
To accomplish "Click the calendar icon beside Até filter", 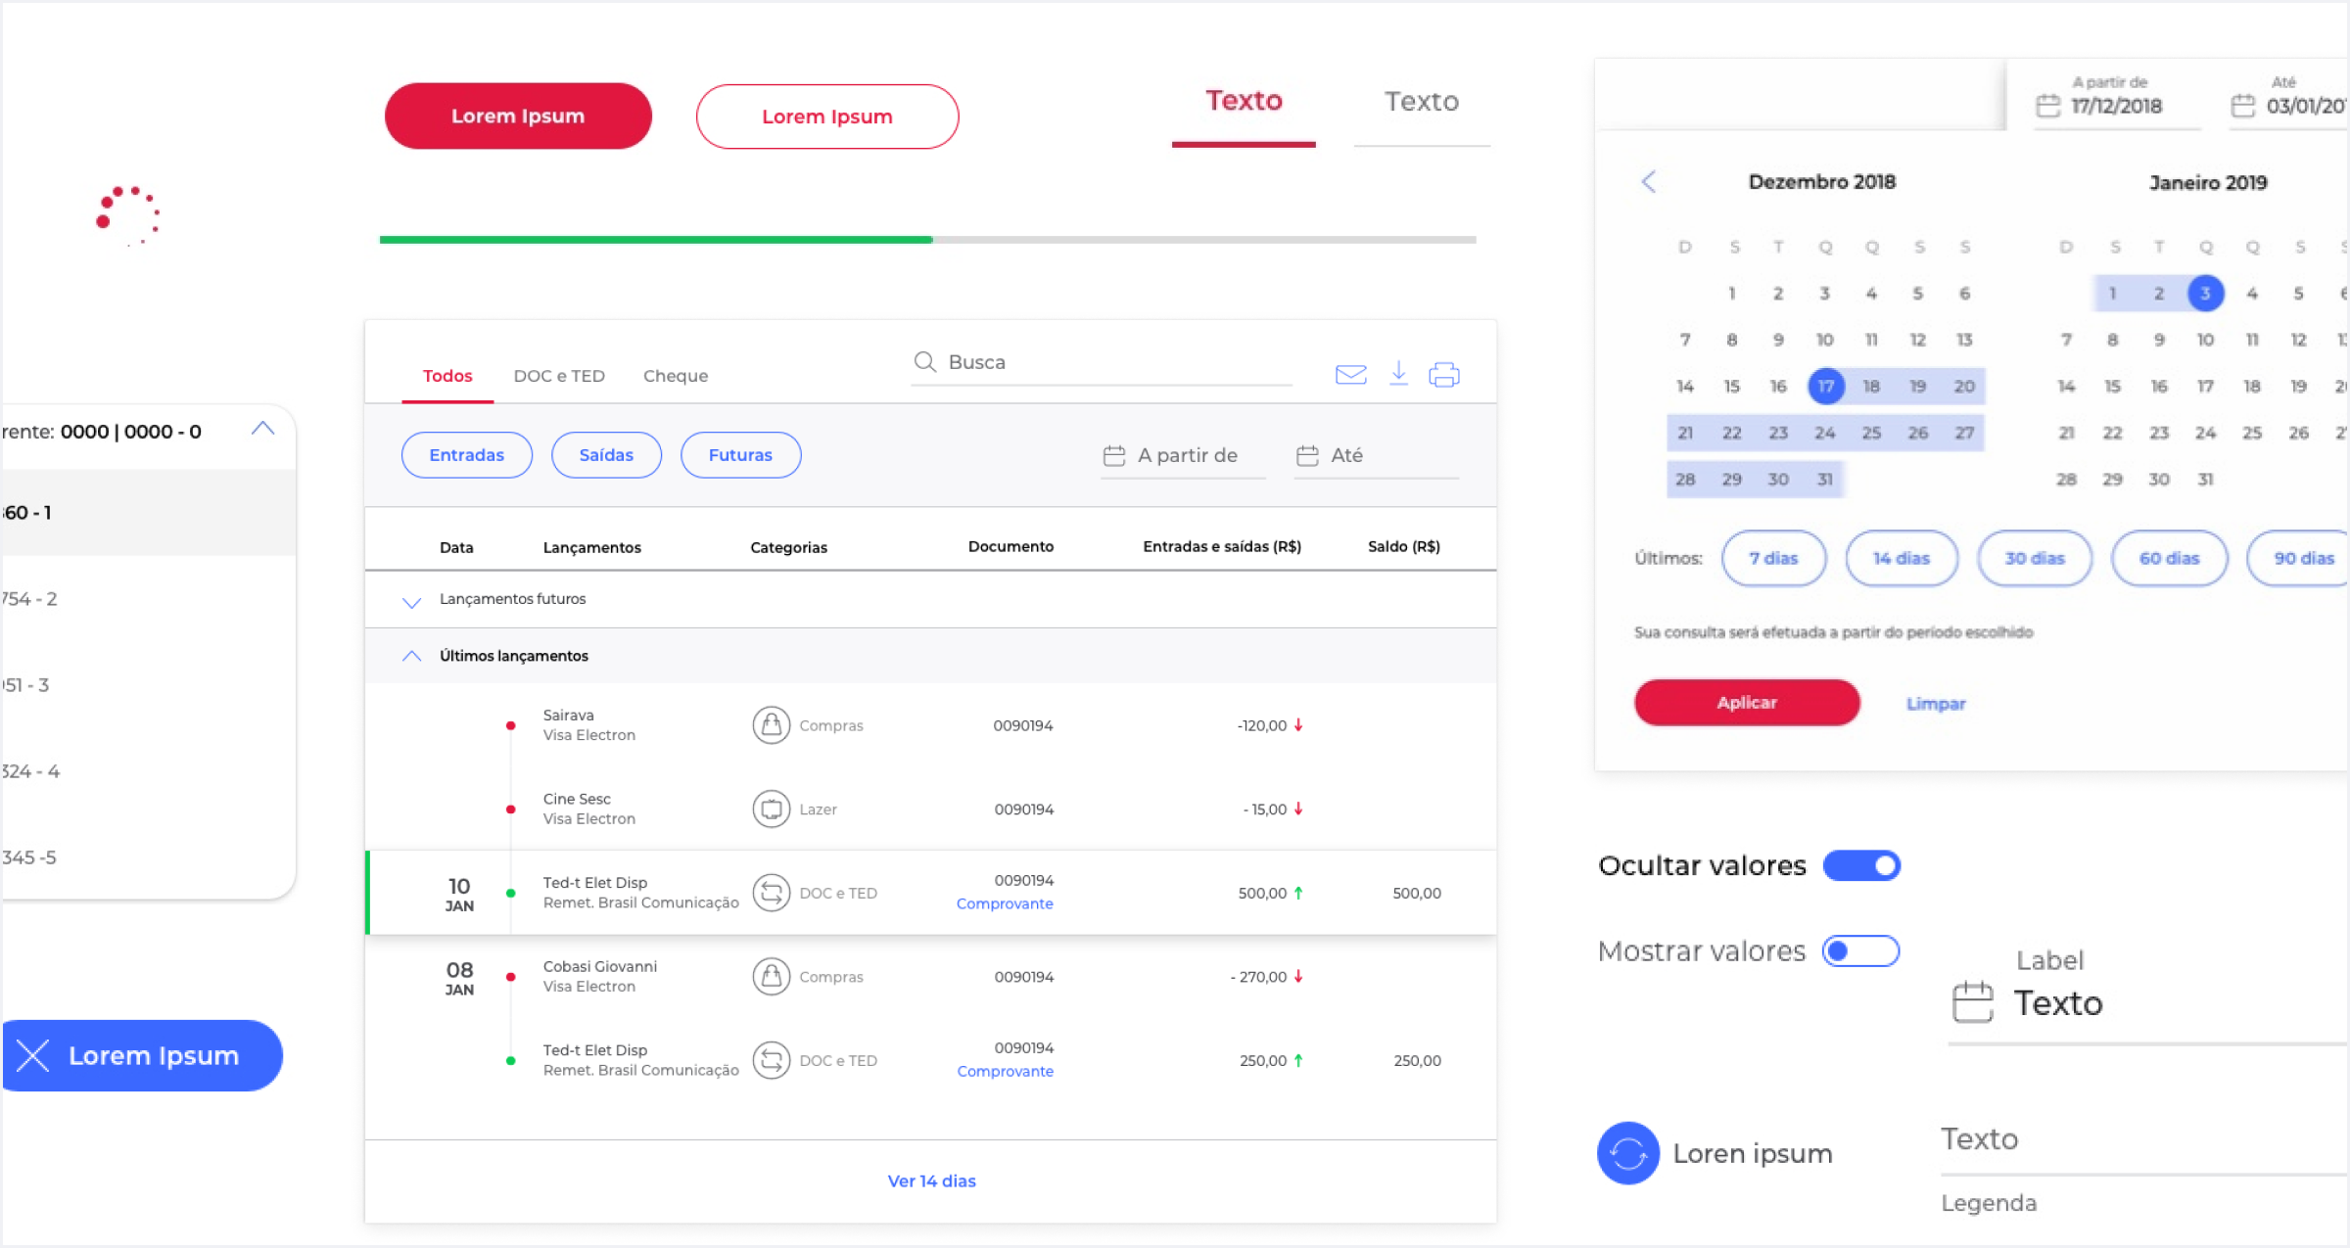I will 1307,455.
